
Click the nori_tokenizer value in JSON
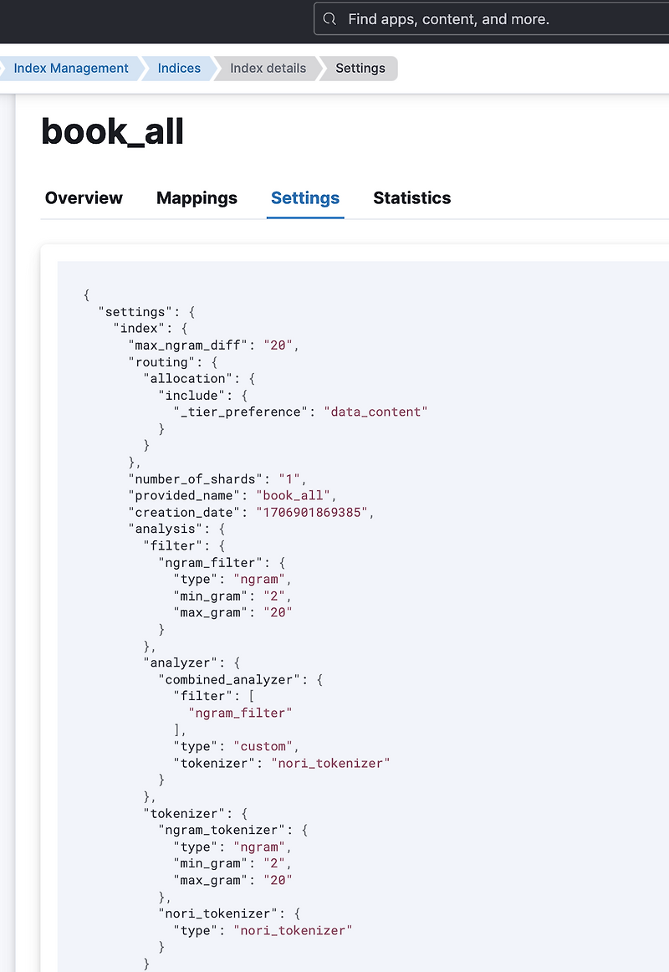pos(330,763)
